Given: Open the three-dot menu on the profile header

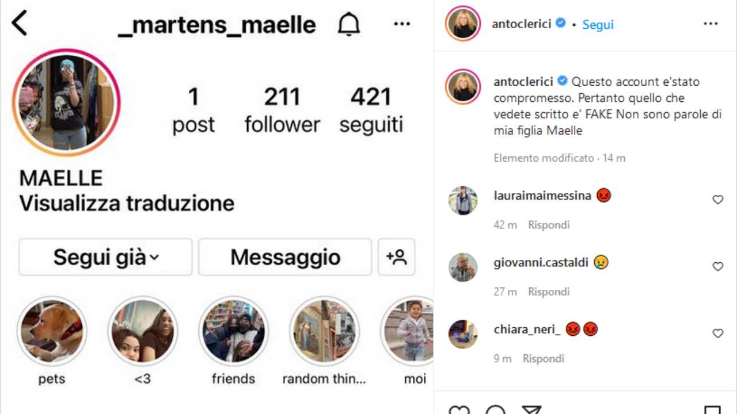Looking at the screenshot, I should [402, 24].
